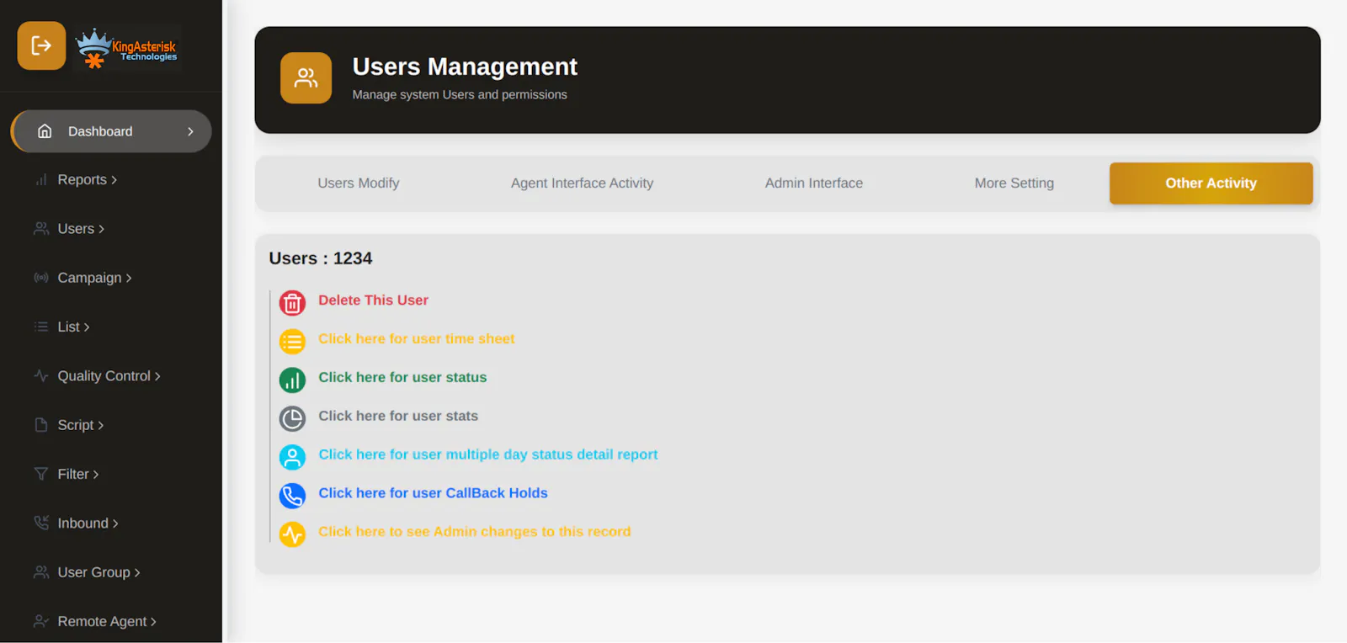Click the Reports bar chart icon
Screen dimensions: 1347x643
(41, 180)
